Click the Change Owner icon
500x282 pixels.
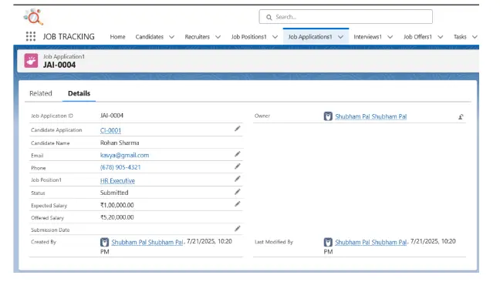[461, 117]
